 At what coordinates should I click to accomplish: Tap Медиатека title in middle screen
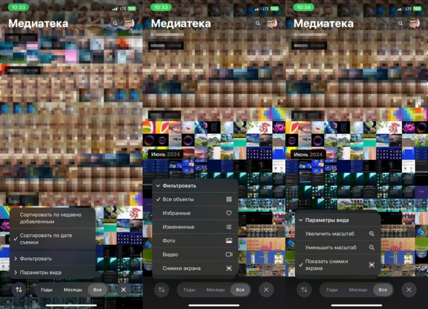pyautogui.click(x=181, y=24)
